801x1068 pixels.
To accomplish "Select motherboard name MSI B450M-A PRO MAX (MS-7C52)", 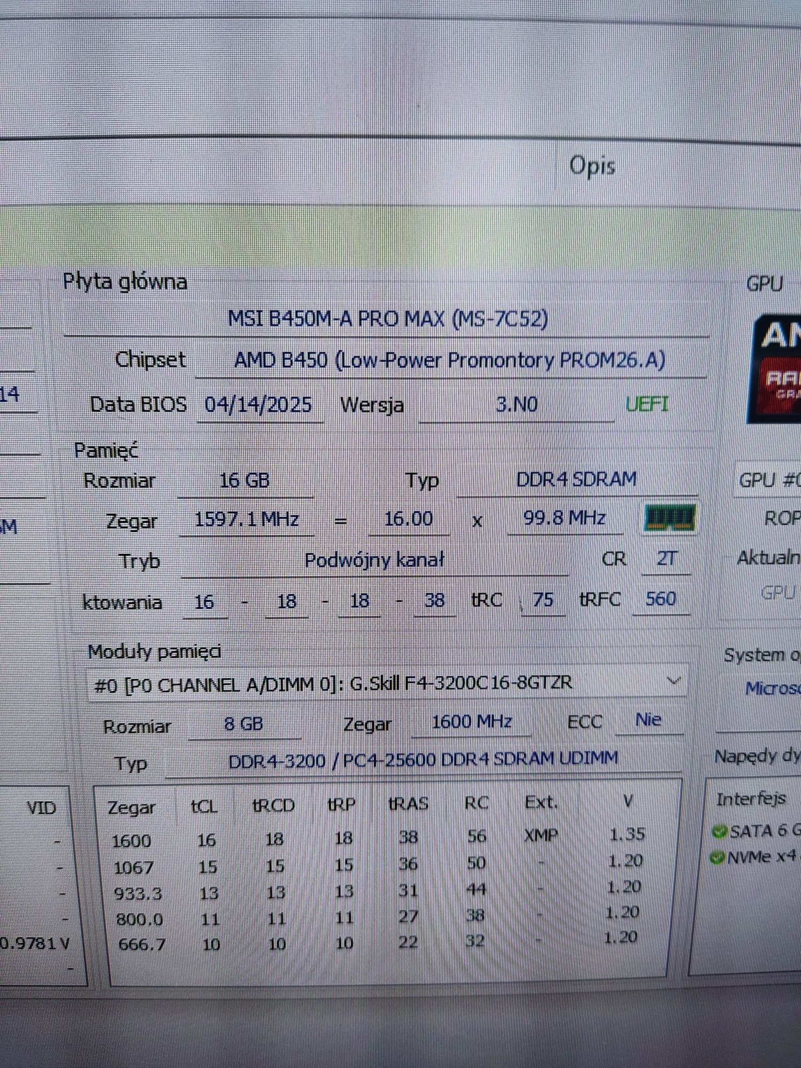I will coord(388,319).
